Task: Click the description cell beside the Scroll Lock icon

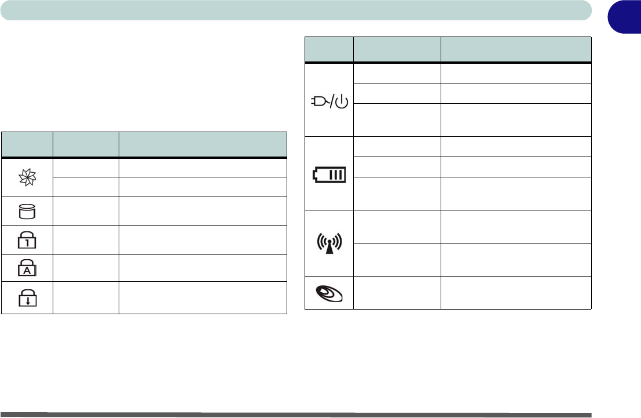Action: coord(203,297)
